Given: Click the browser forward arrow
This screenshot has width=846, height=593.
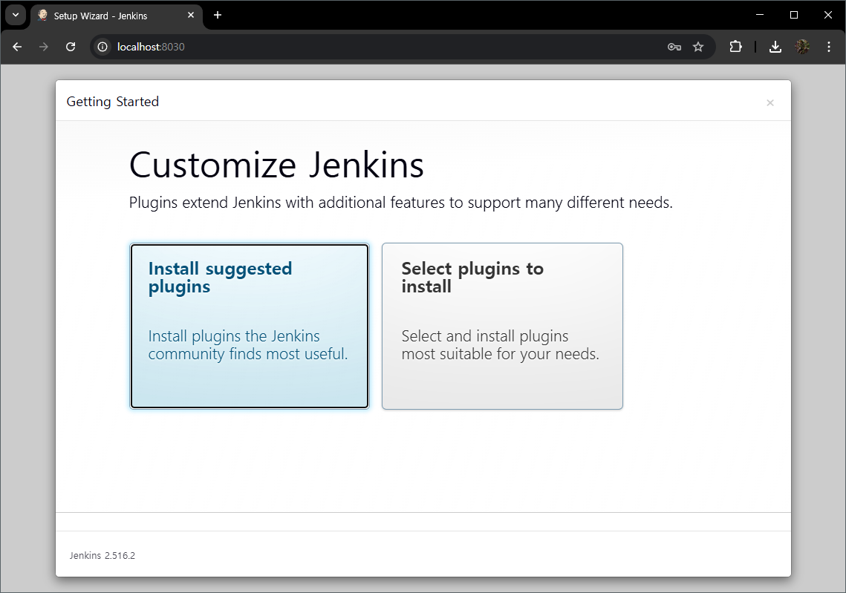Looking at the screenshot, I should (x=44, y=47).
